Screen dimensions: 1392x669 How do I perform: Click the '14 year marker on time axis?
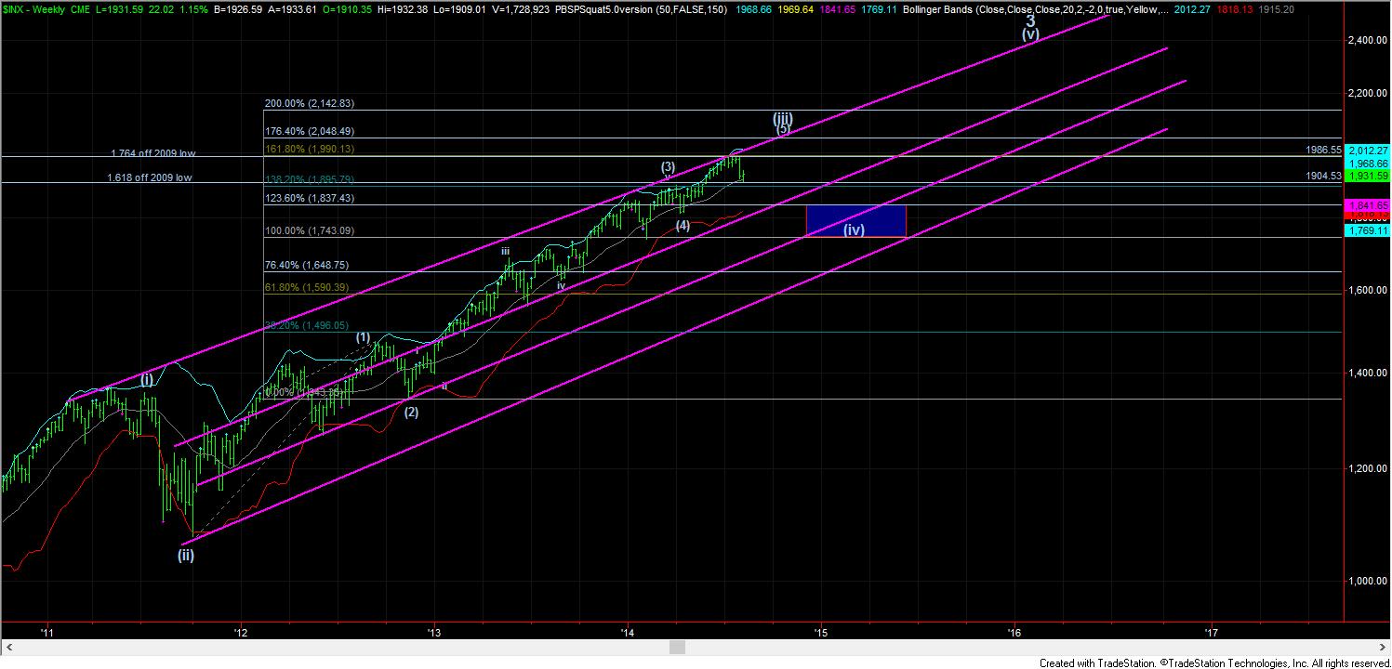tap(629, 633)
